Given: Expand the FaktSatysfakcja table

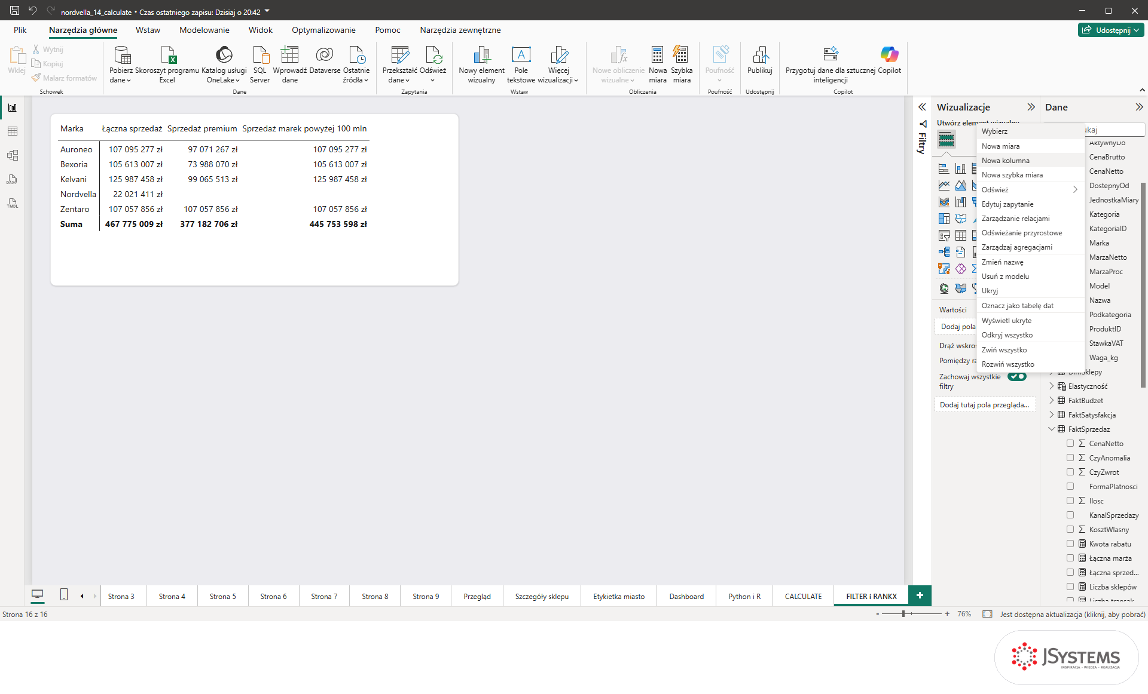Looking at the screenshot, I should pos(1052,414).
